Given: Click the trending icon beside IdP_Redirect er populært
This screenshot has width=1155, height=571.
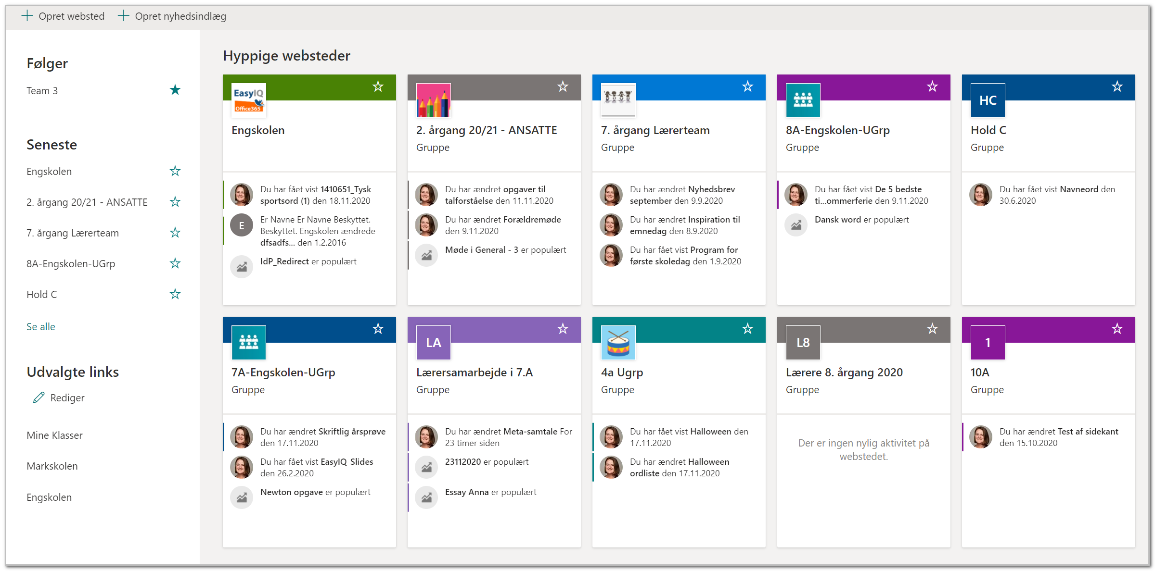Looking at the screenshot, I should pyautogui.click(x=242, y=267).
